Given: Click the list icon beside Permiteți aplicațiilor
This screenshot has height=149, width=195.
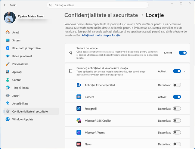Looking at the screenshot, I should [x=70, y=71].
